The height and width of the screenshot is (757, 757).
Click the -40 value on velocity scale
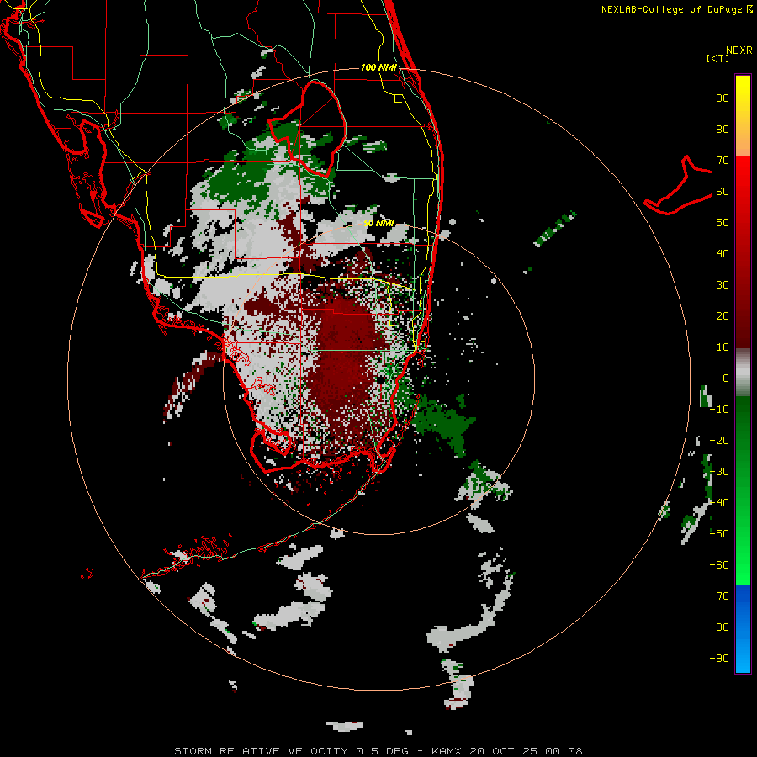(719, 503)
